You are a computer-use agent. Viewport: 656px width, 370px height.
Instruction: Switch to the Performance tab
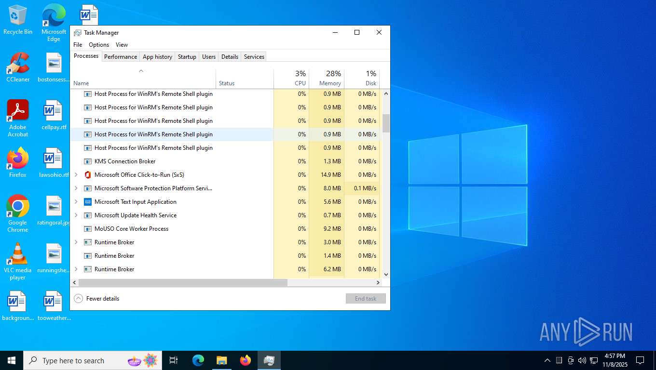(x=121, y=57)
